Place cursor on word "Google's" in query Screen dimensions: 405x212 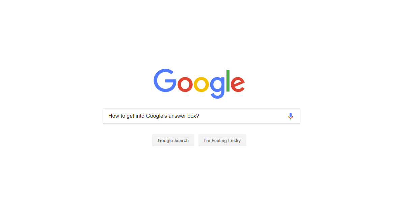(x=157, y=116)
